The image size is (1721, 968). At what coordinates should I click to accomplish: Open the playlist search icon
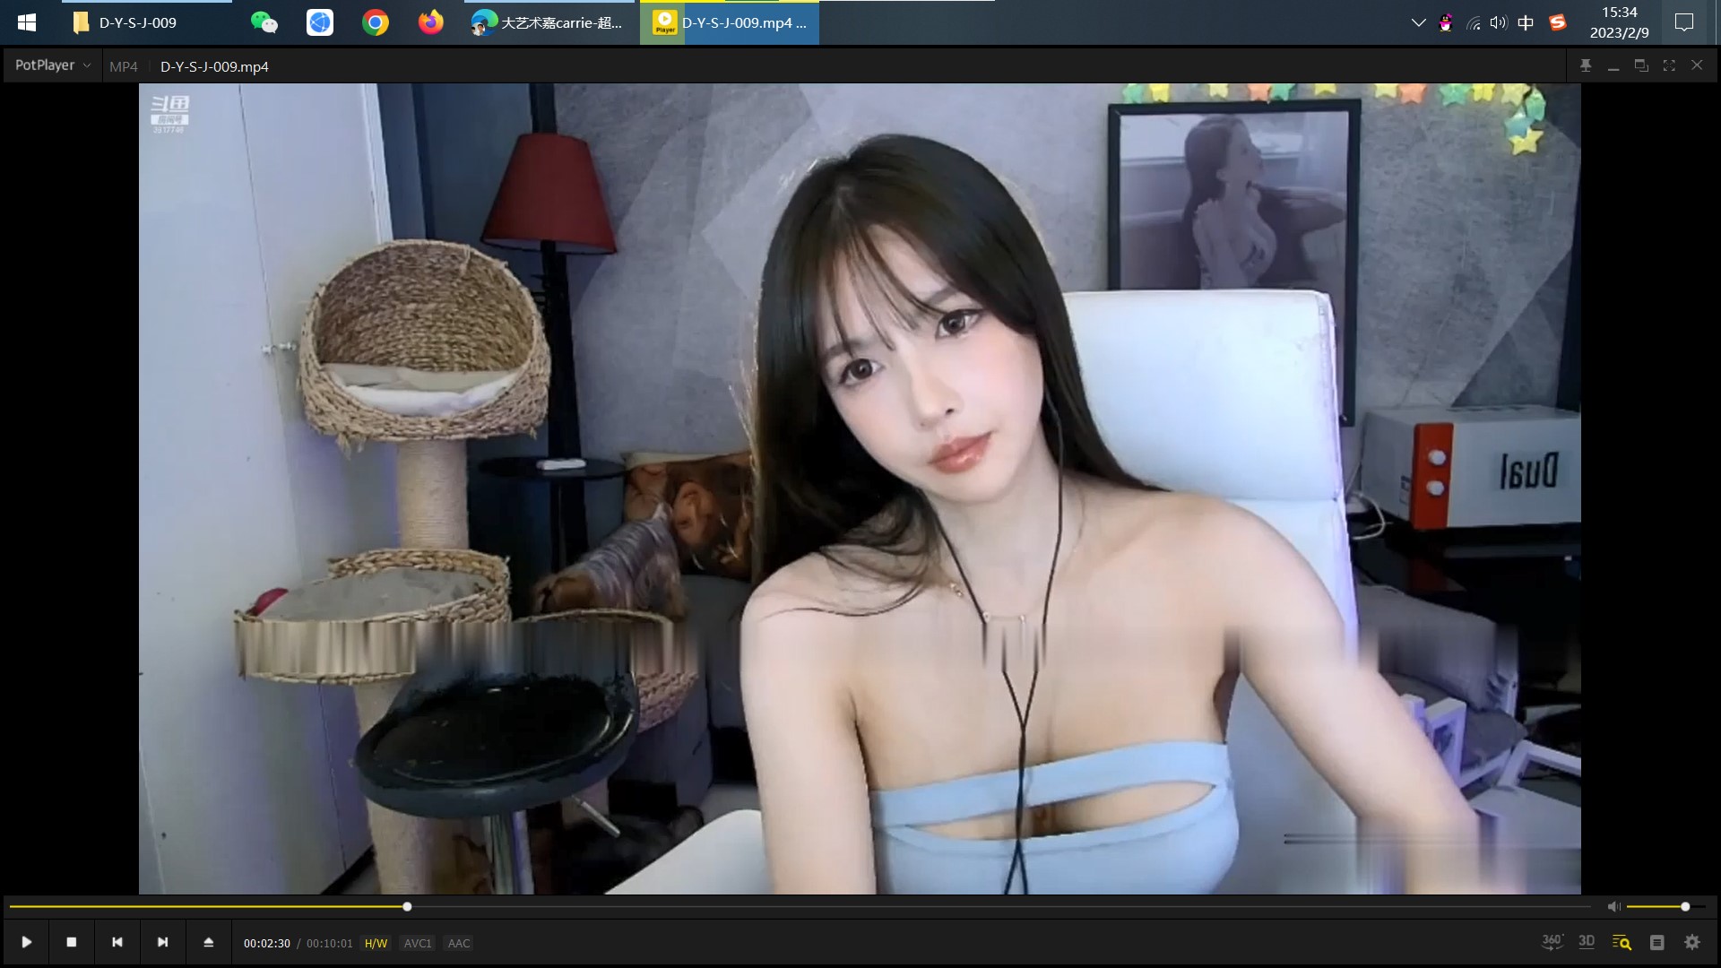click(1622, 942)
